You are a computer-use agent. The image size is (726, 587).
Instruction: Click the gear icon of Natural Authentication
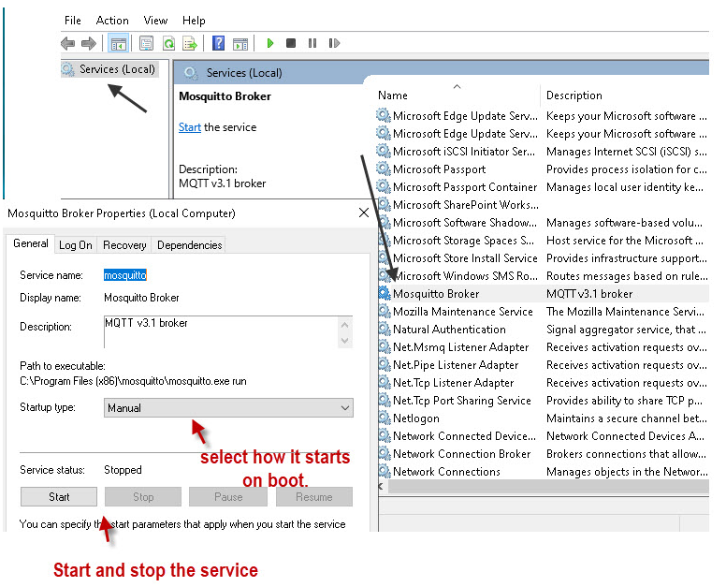click(385, 329)
